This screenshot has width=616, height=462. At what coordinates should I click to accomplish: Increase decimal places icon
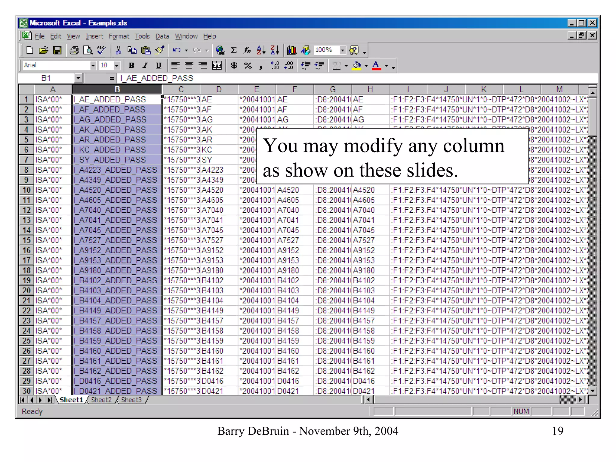tap(275, 65)
